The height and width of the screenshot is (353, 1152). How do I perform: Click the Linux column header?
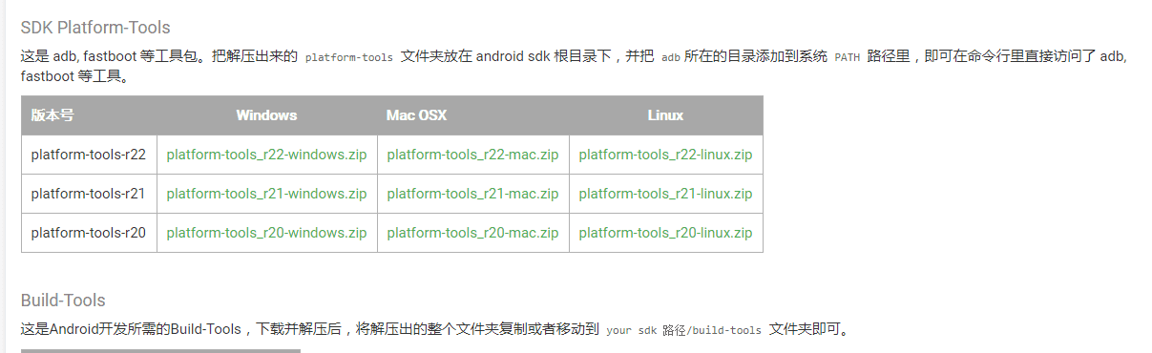(x=665, y=115)
